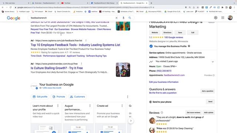Click Edit your business information link
The width and height of the screenshot is (237, 133).
click(164, 82)
